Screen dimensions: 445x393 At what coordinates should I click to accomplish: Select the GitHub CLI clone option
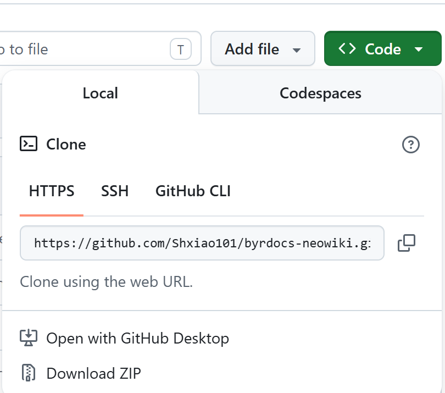tap(193, 191)
